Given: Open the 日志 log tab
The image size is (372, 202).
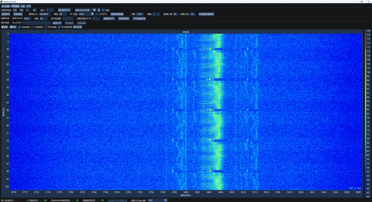Looking at the screenshot, I should click(x=23, y=6).
